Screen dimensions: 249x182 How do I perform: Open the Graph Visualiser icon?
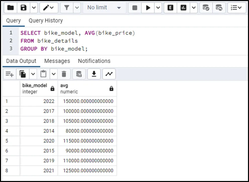[109, 74]
